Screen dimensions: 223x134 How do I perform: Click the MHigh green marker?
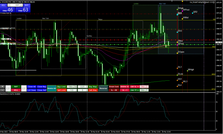pos(187,71)
